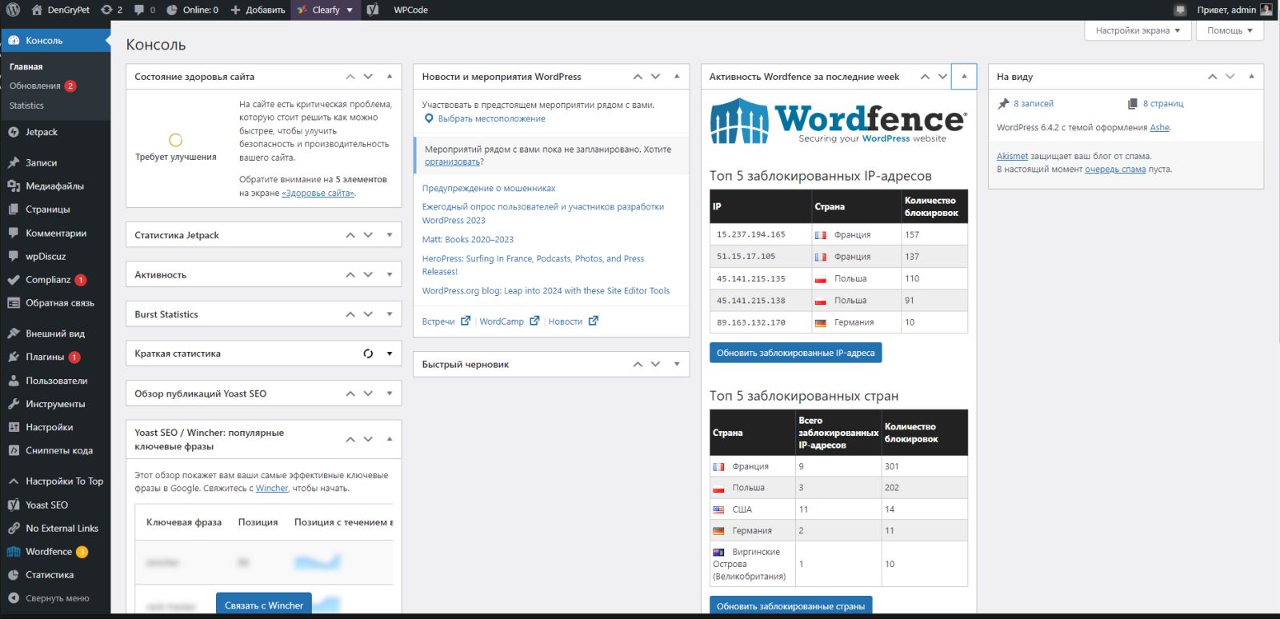Screen dimensions: 1280x619
Task: Click the Связать с Wincher button
Action: [263, 604]
